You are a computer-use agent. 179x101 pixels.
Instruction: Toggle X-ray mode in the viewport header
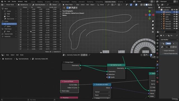click(x=141, y=5)
